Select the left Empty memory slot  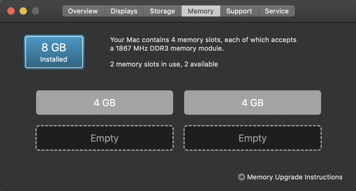(x=105, y=138)
